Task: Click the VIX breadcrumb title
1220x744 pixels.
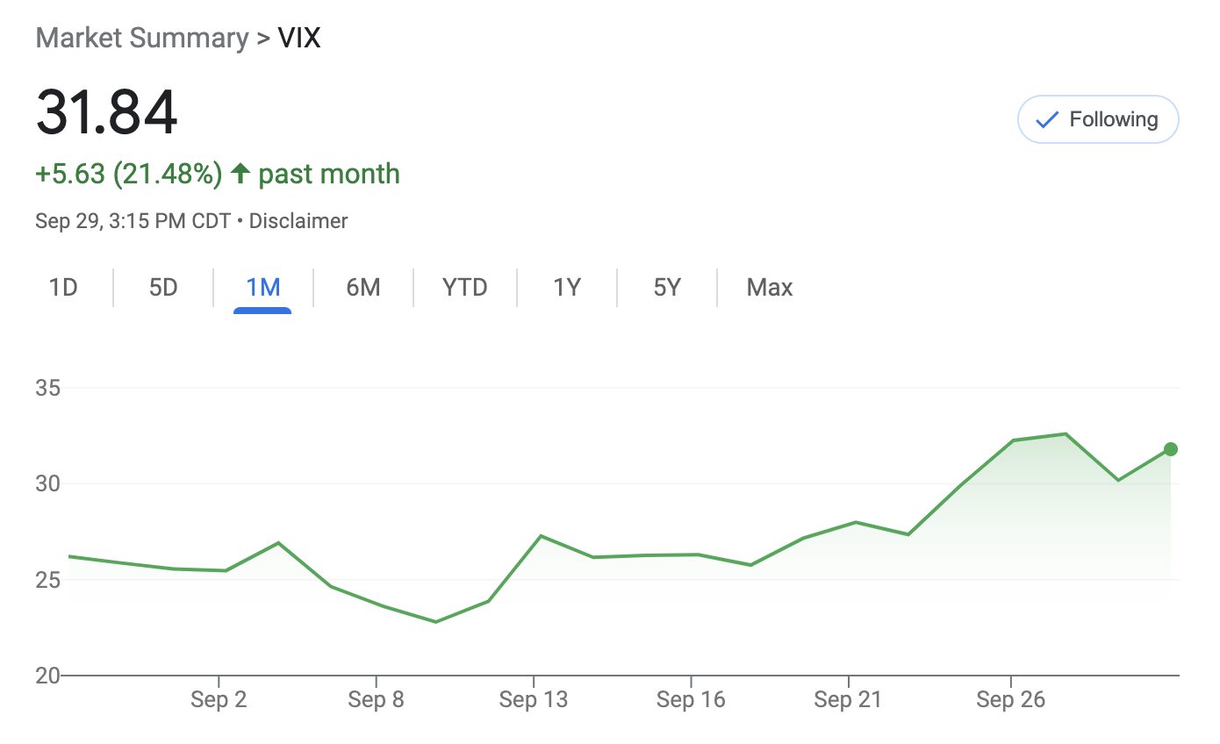Action: pyautogui.click(x=298, y=39)
